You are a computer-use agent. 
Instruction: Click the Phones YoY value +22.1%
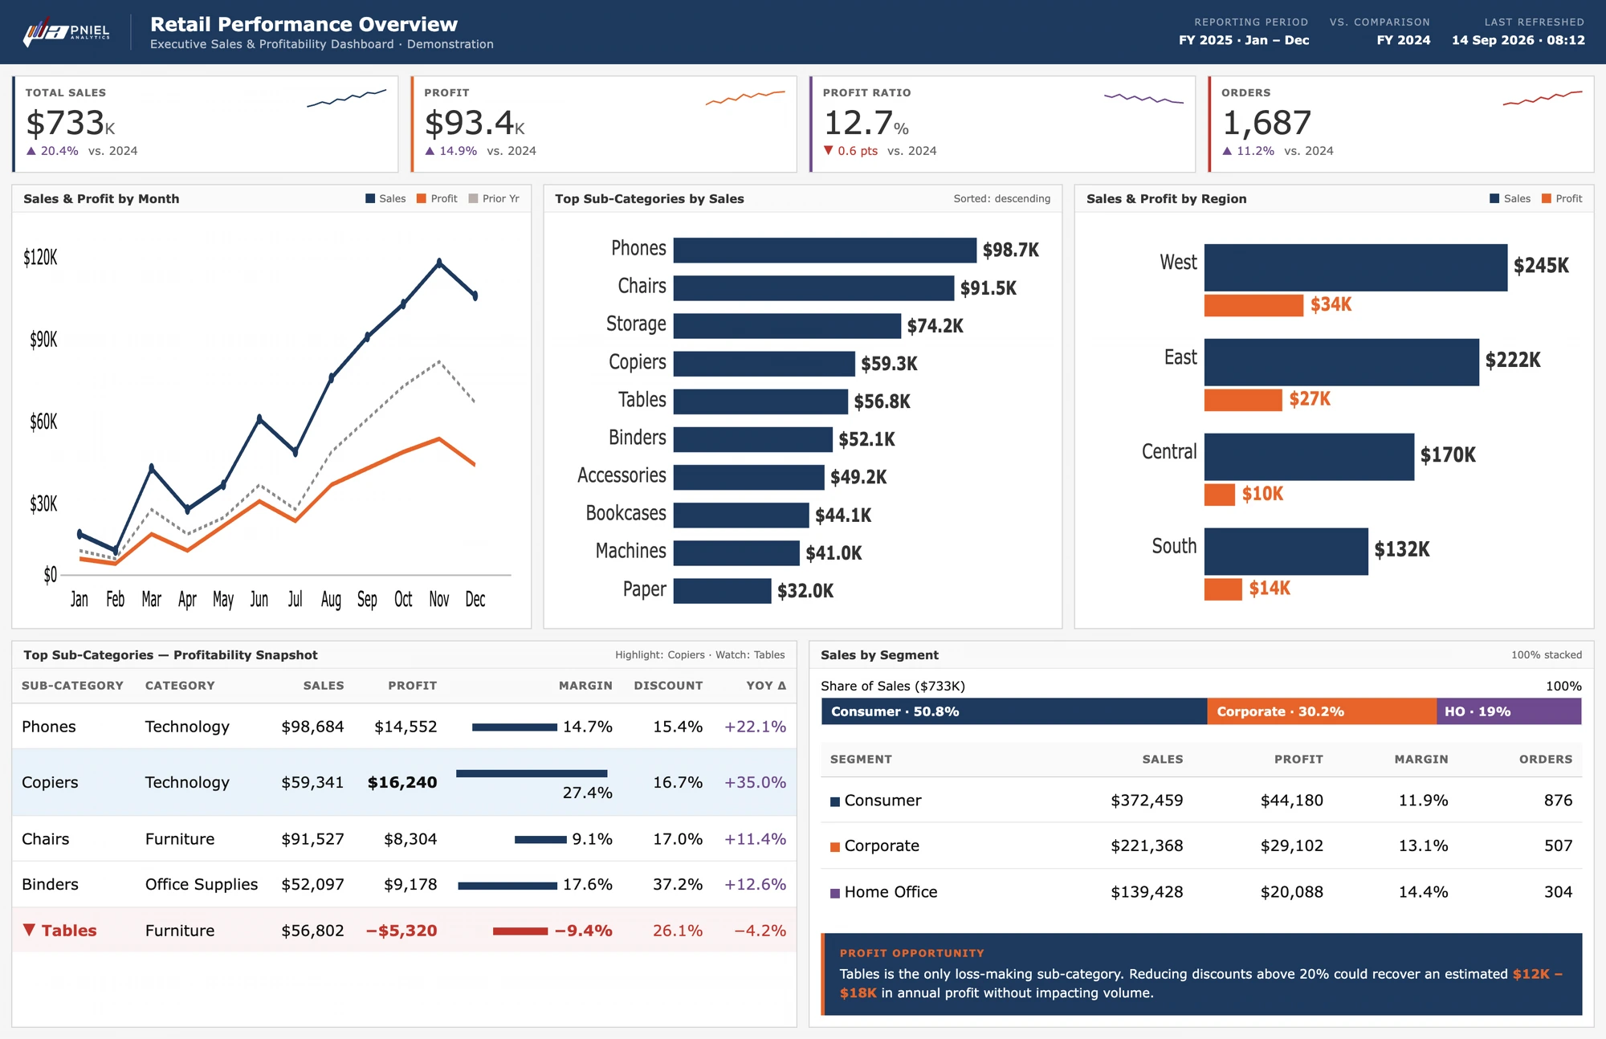point(755,727)
